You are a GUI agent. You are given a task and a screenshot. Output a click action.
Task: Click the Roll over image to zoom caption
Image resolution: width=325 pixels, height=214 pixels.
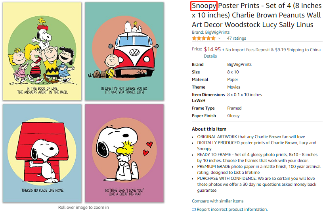tap(83, 207)
